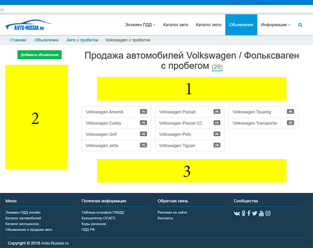Click the Avto-Russia.ru logo

[28, 25]
